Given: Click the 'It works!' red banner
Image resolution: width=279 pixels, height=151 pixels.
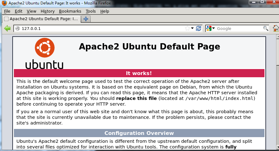Looking at the screenshot, I should (x=139, y=73).
